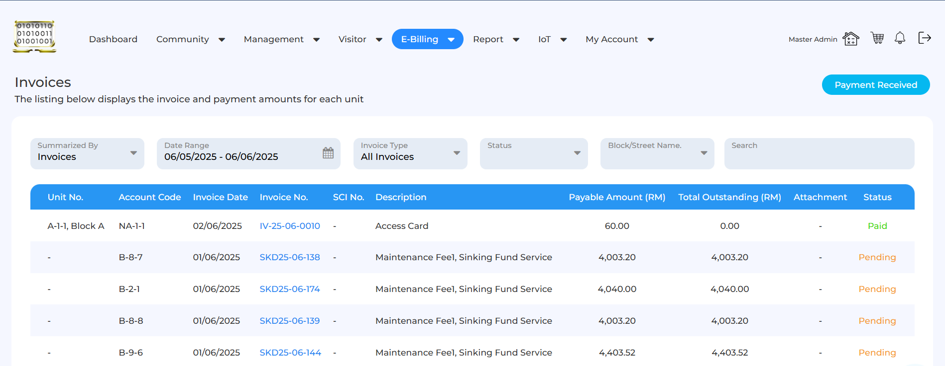
Task: Click the 0.00 total outstanding amount
Action: [729, 226]
